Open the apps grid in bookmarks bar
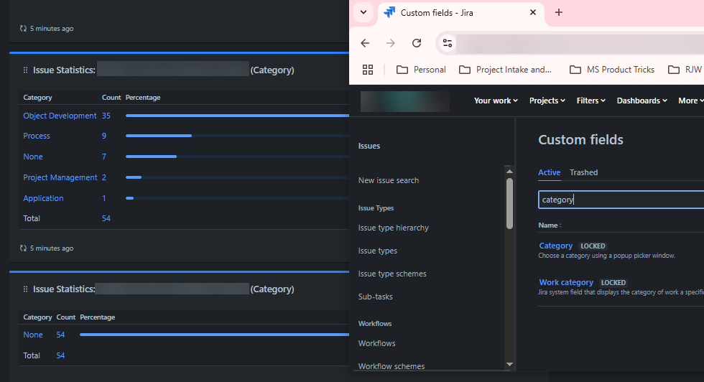Screen dimensions: 704x382 pos(368,70)
